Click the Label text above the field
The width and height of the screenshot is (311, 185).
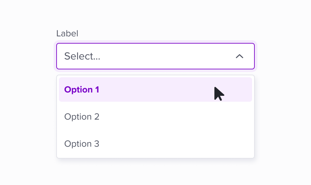[67, 33]
